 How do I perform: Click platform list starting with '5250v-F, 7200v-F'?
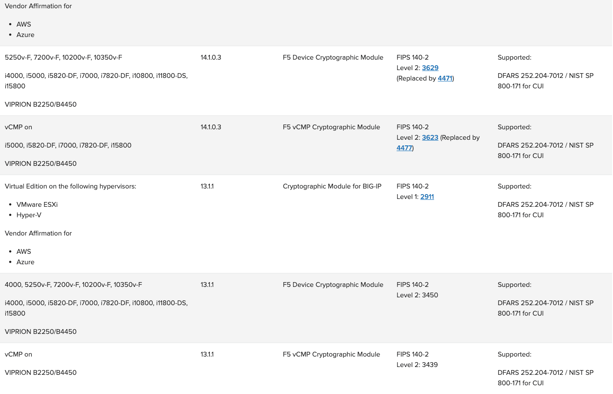[x=63, y=57]
